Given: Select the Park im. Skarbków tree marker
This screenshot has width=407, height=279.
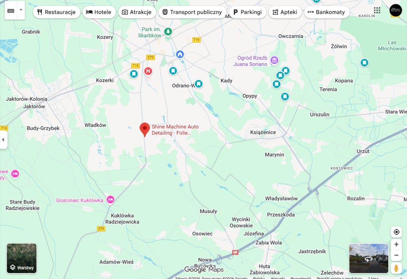Looking at the screenshot, I should 168,32.
